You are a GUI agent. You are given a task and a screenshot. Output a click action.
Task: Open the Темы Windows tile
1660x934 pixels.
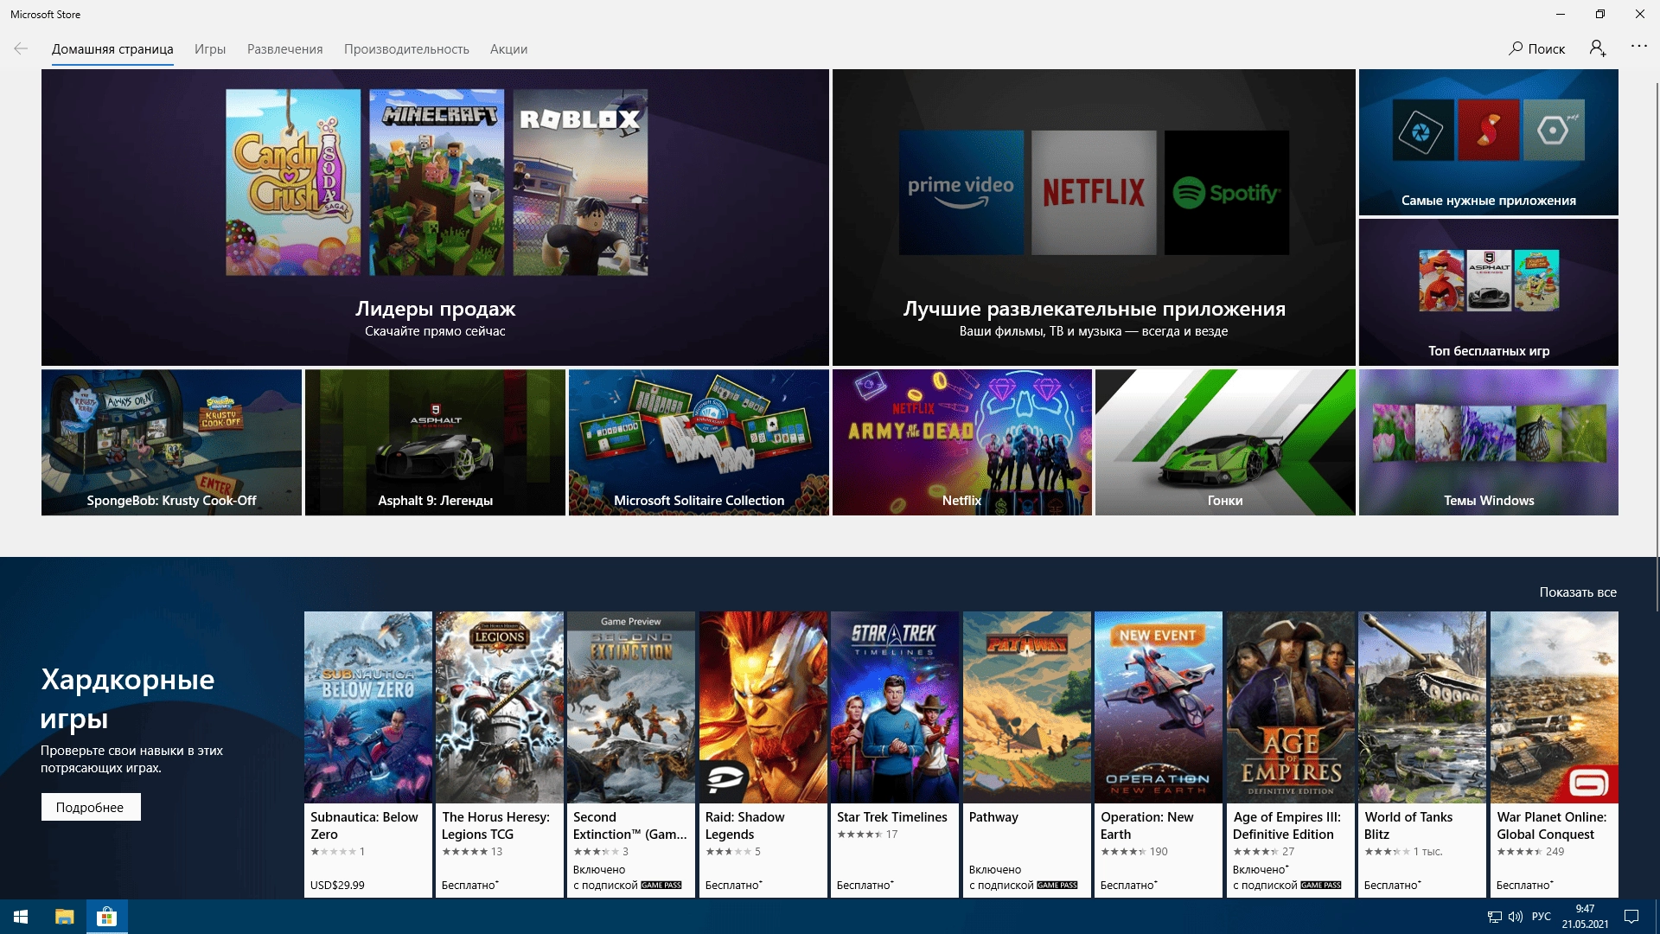pos(1489,442)
